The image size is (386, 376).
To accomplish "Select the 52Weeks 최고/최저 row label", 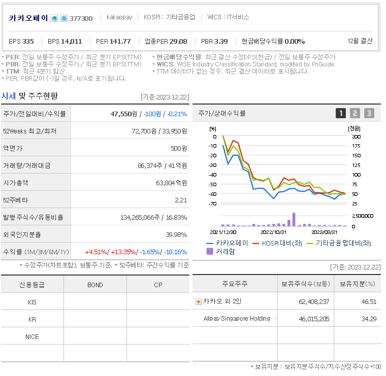I will click(30, 131).
